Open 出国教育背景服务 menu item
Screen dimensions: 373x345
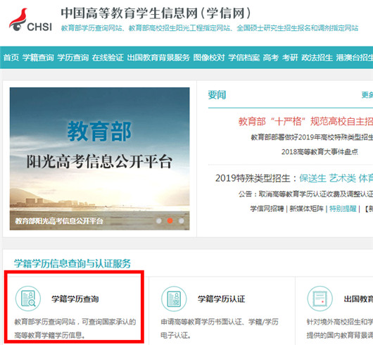(x=158, y=57)
